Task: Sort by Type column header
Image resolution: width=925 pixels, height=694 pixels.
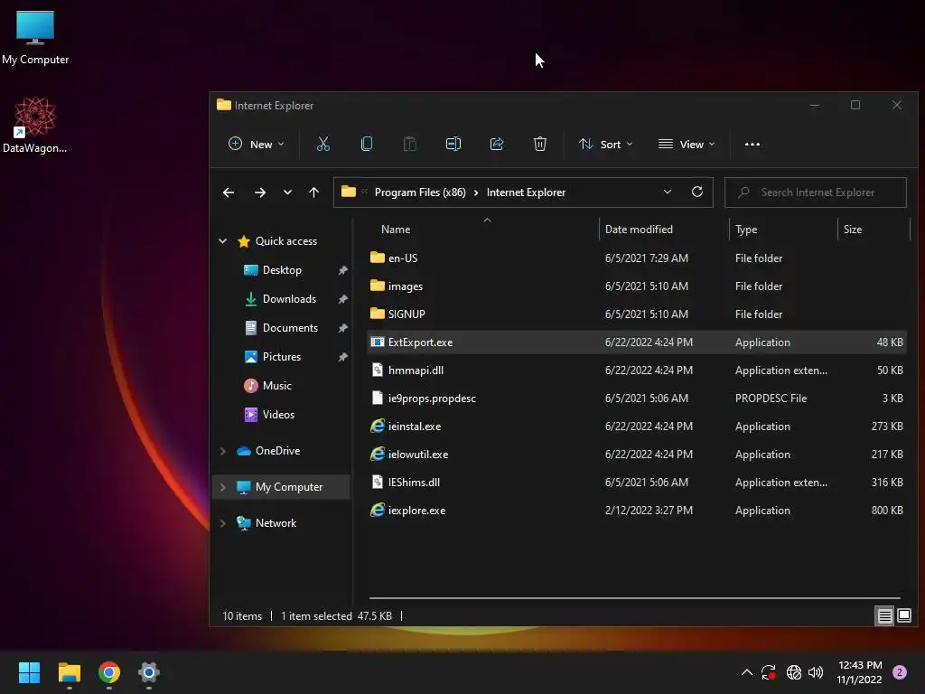Action: click(x=783, y=229)
